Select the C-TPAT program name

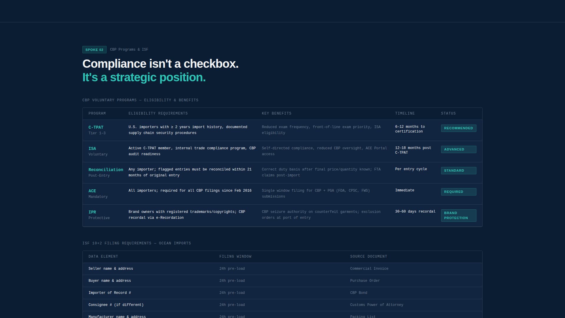pyautogui.click(x=96, y=127)
